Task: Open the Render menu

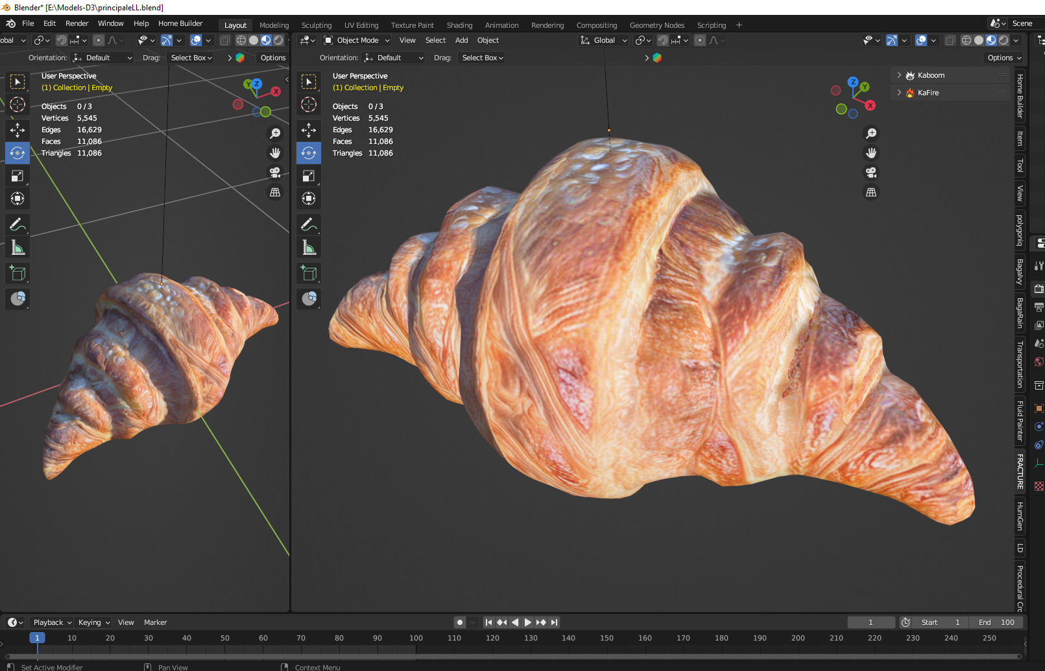Action: pyautogui.click(x=77, y=23)
